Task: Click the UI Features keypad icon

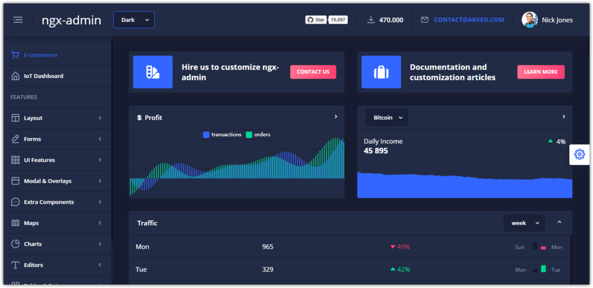Action: [15, 160]
